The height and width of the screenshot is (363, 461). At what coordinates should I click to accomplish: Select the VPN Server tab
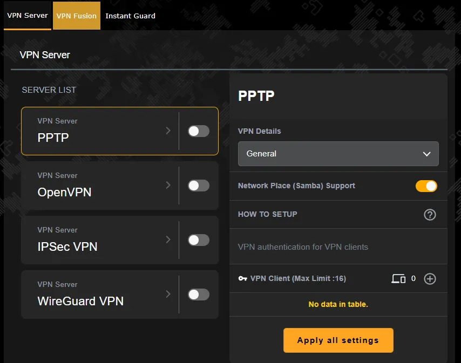pos(27,16)
